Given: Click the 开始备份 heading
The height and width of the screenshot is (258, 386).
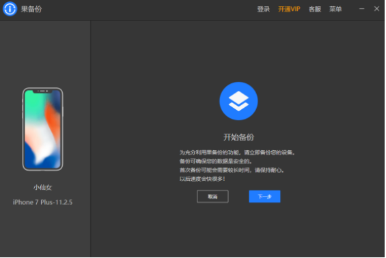Looking at the screenshot, I should coord(238,137).
